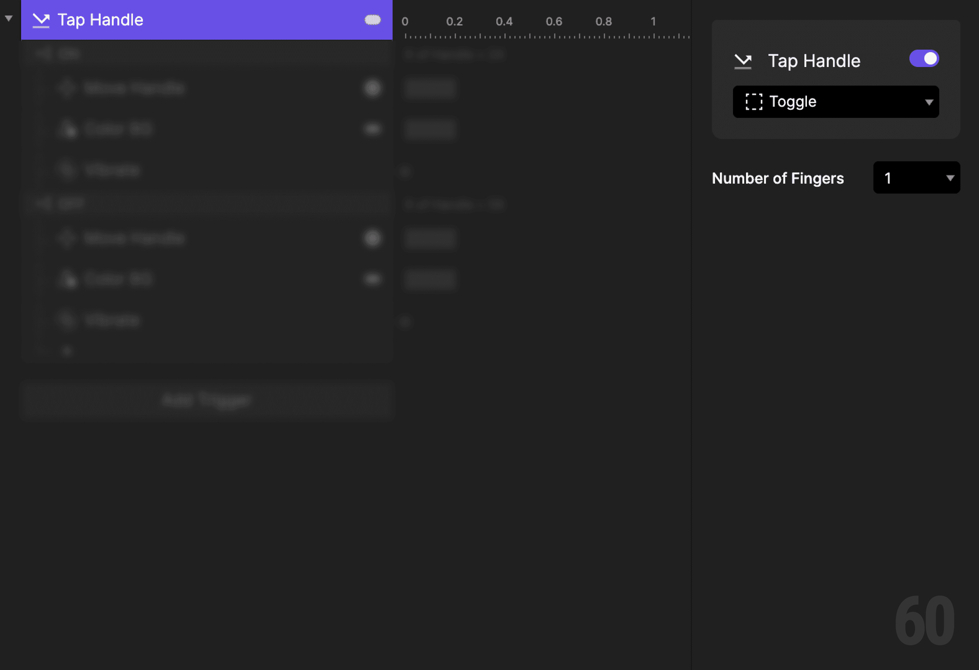Click the Move Handle icon under the Off state
The image size is (979, 670).
67,238
